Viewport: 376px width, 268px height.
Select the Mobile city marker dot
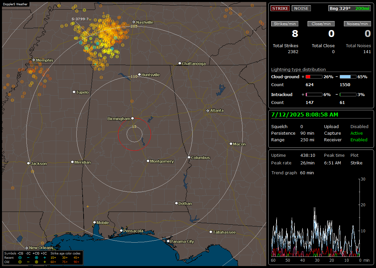(x=94, y=222)
